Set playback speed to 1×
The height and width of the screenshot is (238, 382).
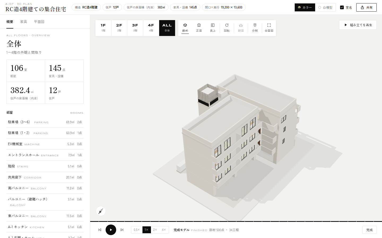(146, 230)
